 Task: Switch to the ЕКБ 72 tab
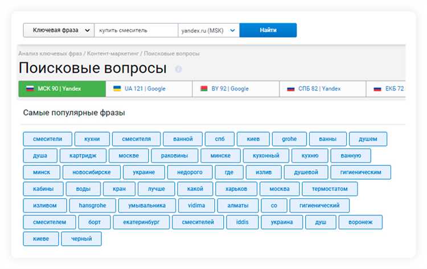coord(386,89)
